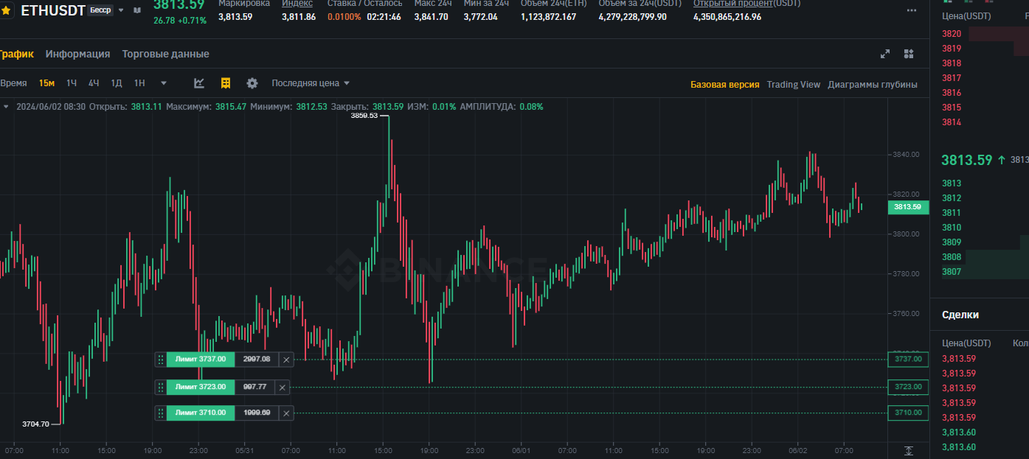
Task: Open the book guide icon beside ETHUSDT
Action: point(136,11)
